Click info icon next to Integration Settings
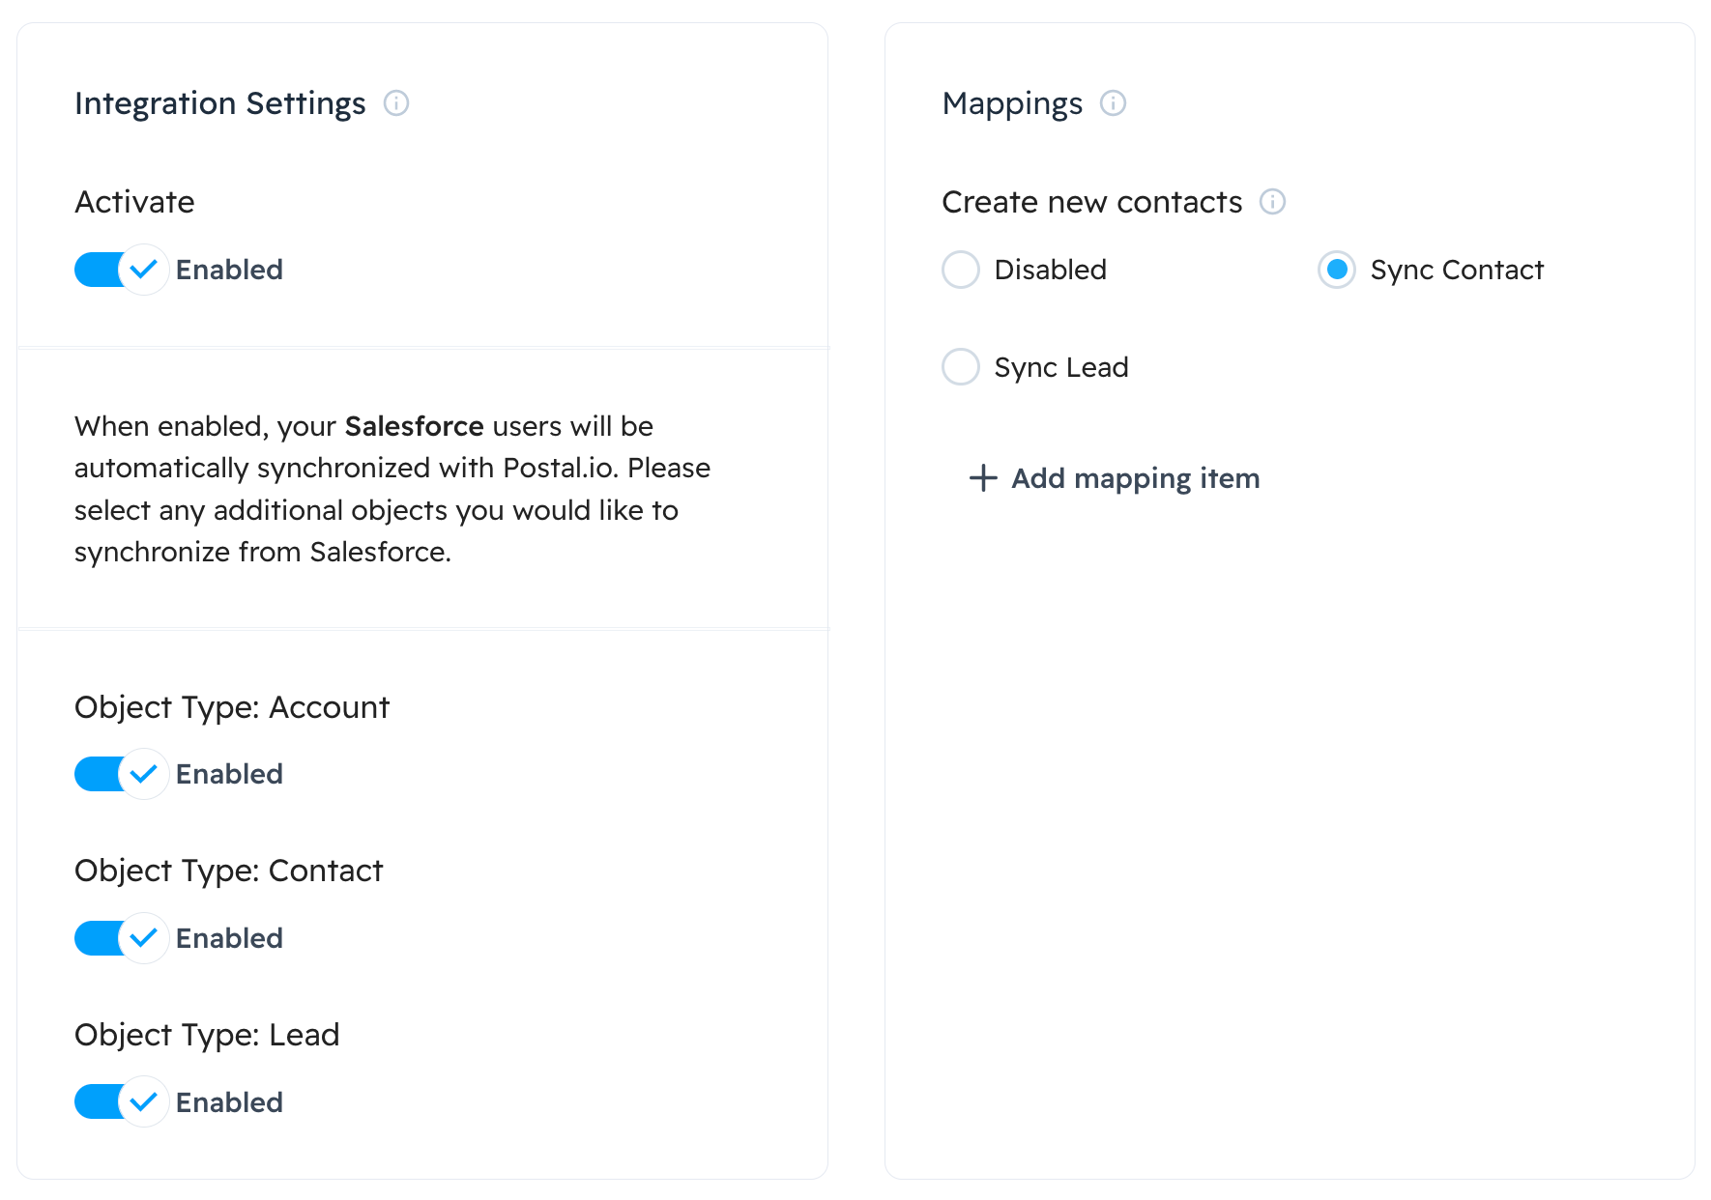Viewport: 1711px width, 1200px height. click(396, 103)
